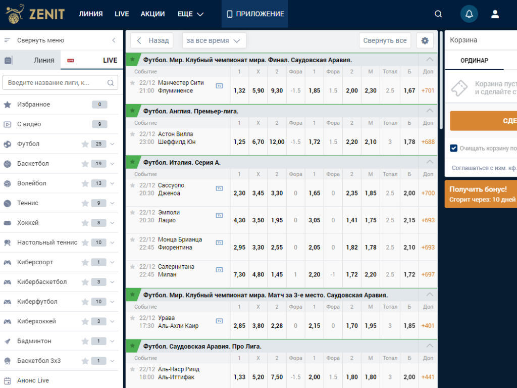
Task: Click Свернуть все button
Action: [x=385, y=40]
